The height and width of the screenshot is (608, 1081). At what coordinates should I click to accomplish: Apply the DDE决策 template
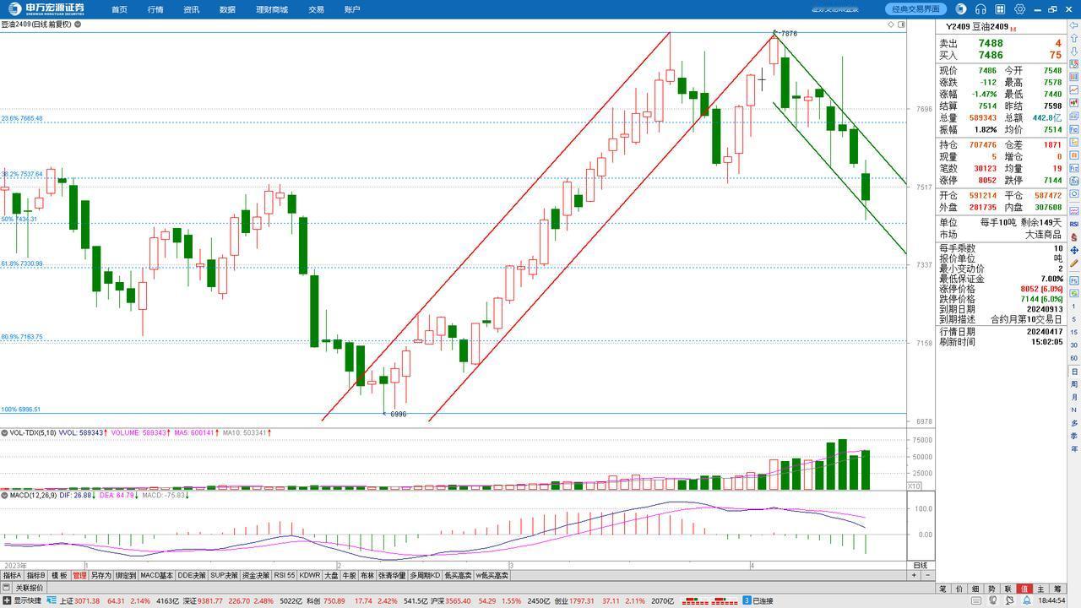click(x=191, y=575)
